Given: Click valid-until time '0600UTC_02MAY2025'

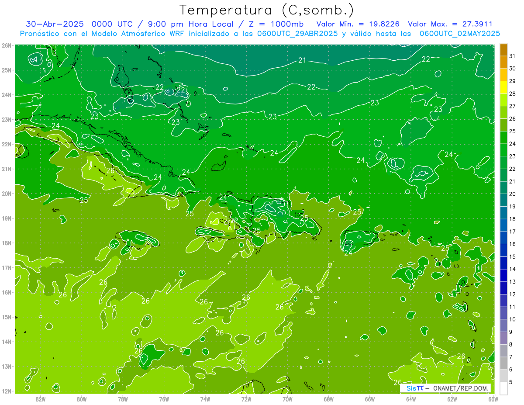Looking at the screenshot, I should click(460, 34).
